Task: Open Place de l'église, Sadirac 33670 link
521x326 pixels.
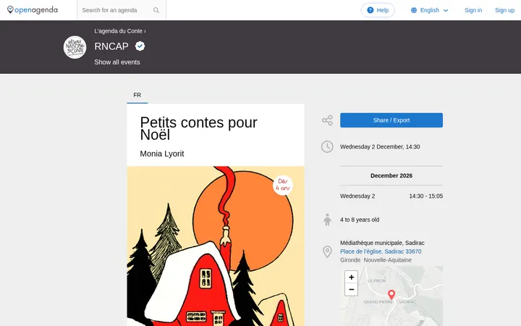Action: pos(381,251)
